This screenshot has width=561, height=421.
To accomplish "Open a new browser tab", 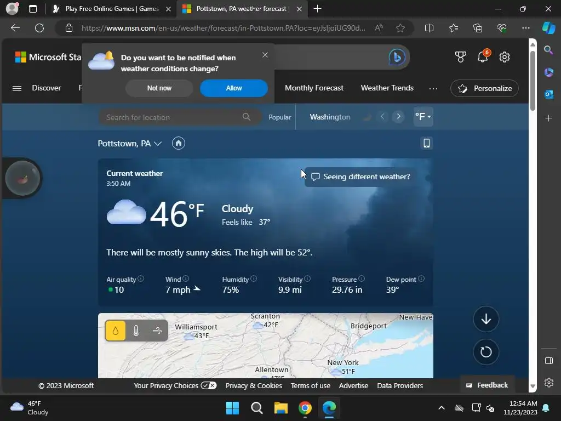I will (317, 9).
